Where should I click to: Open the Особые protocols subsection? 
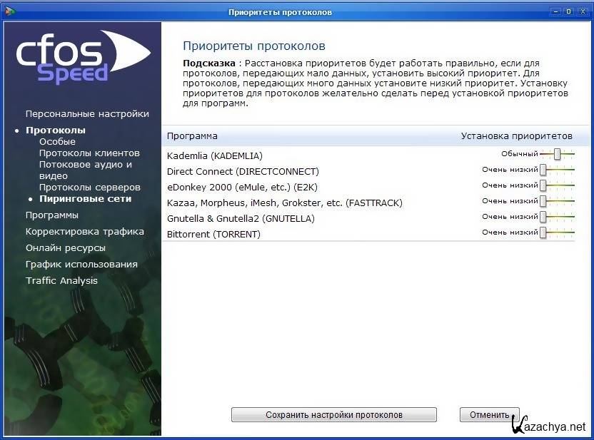coord(57,142)
